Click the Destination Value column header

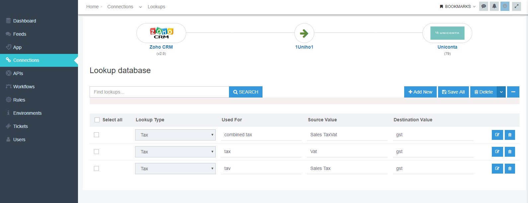[x=413, y=120]
